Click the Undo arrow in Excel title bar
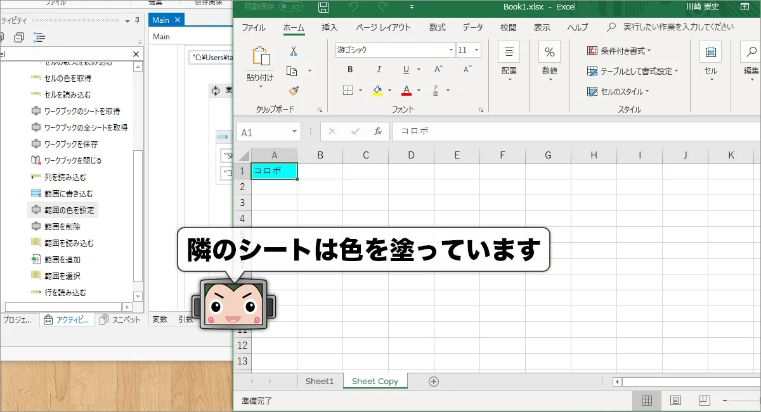Image resolution: width=761 pixels, height=412 pixels. [x=353, y=8]
